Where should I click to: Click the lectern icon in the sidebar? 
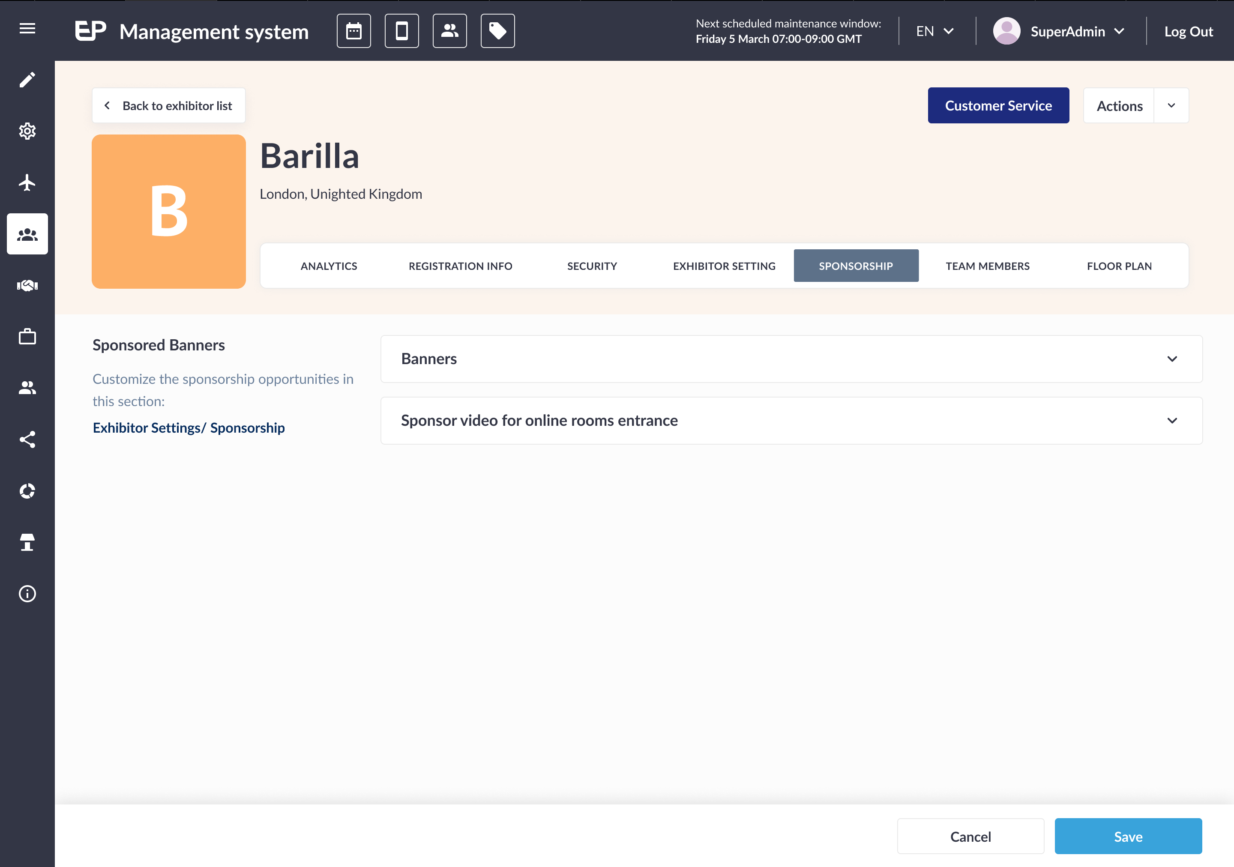click(27, 542)
